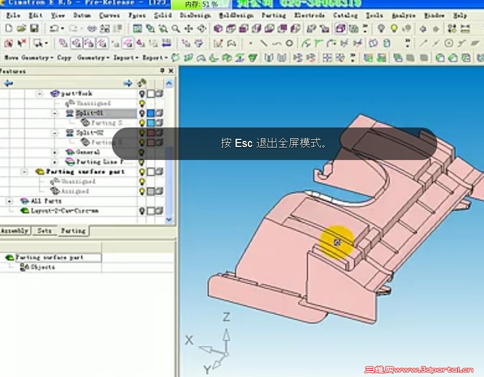Toggle visibility bulb for part-Work
The image size is (484, 377).
click(x=142, y=93)
